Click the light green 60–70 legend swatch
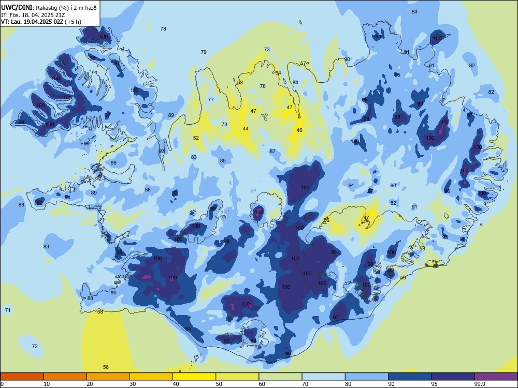The width and height of the screenshot is (518, 388). pos(280,377)
